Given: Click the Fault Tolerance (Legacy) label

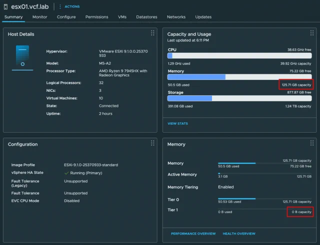Looking at the screenshot, I should click(25, 183).
